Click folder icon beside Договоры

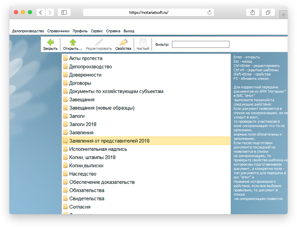pyautogui.click(x=65, y=83)
